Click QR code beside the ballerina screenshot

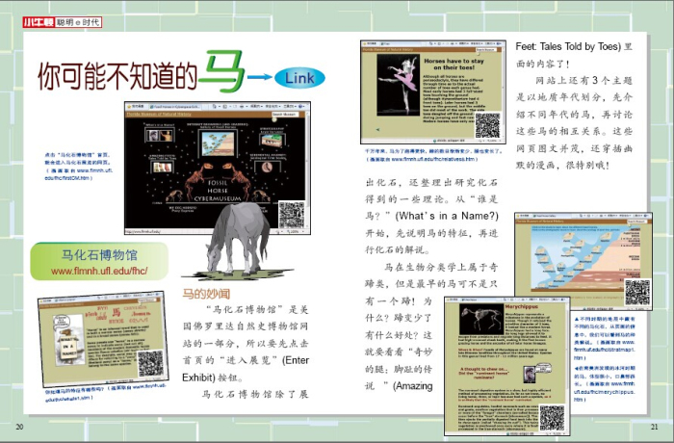487,124
